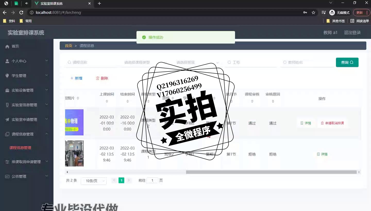Viewport: 371px width, 211px height.
Task: Click the 学生管理 sidebar icon
Action: pos(7,76)
